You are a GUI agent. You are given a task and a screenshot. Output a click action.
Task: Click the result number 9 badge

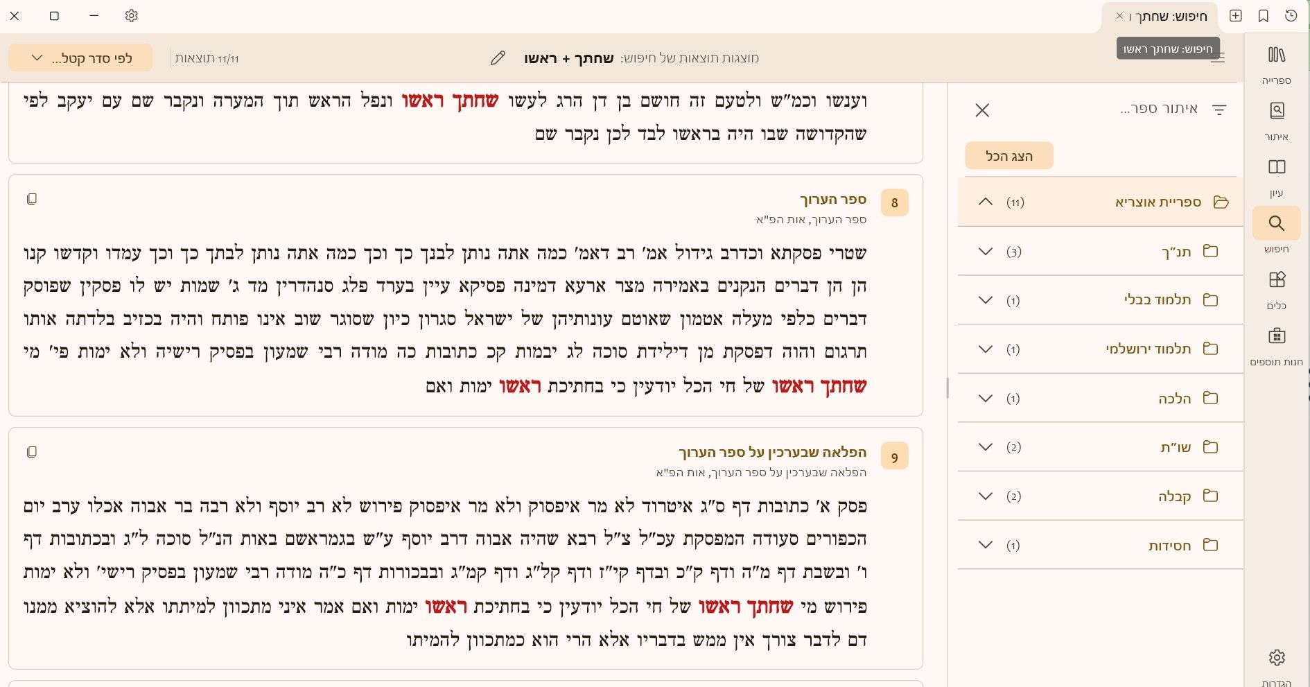point(894,457)
